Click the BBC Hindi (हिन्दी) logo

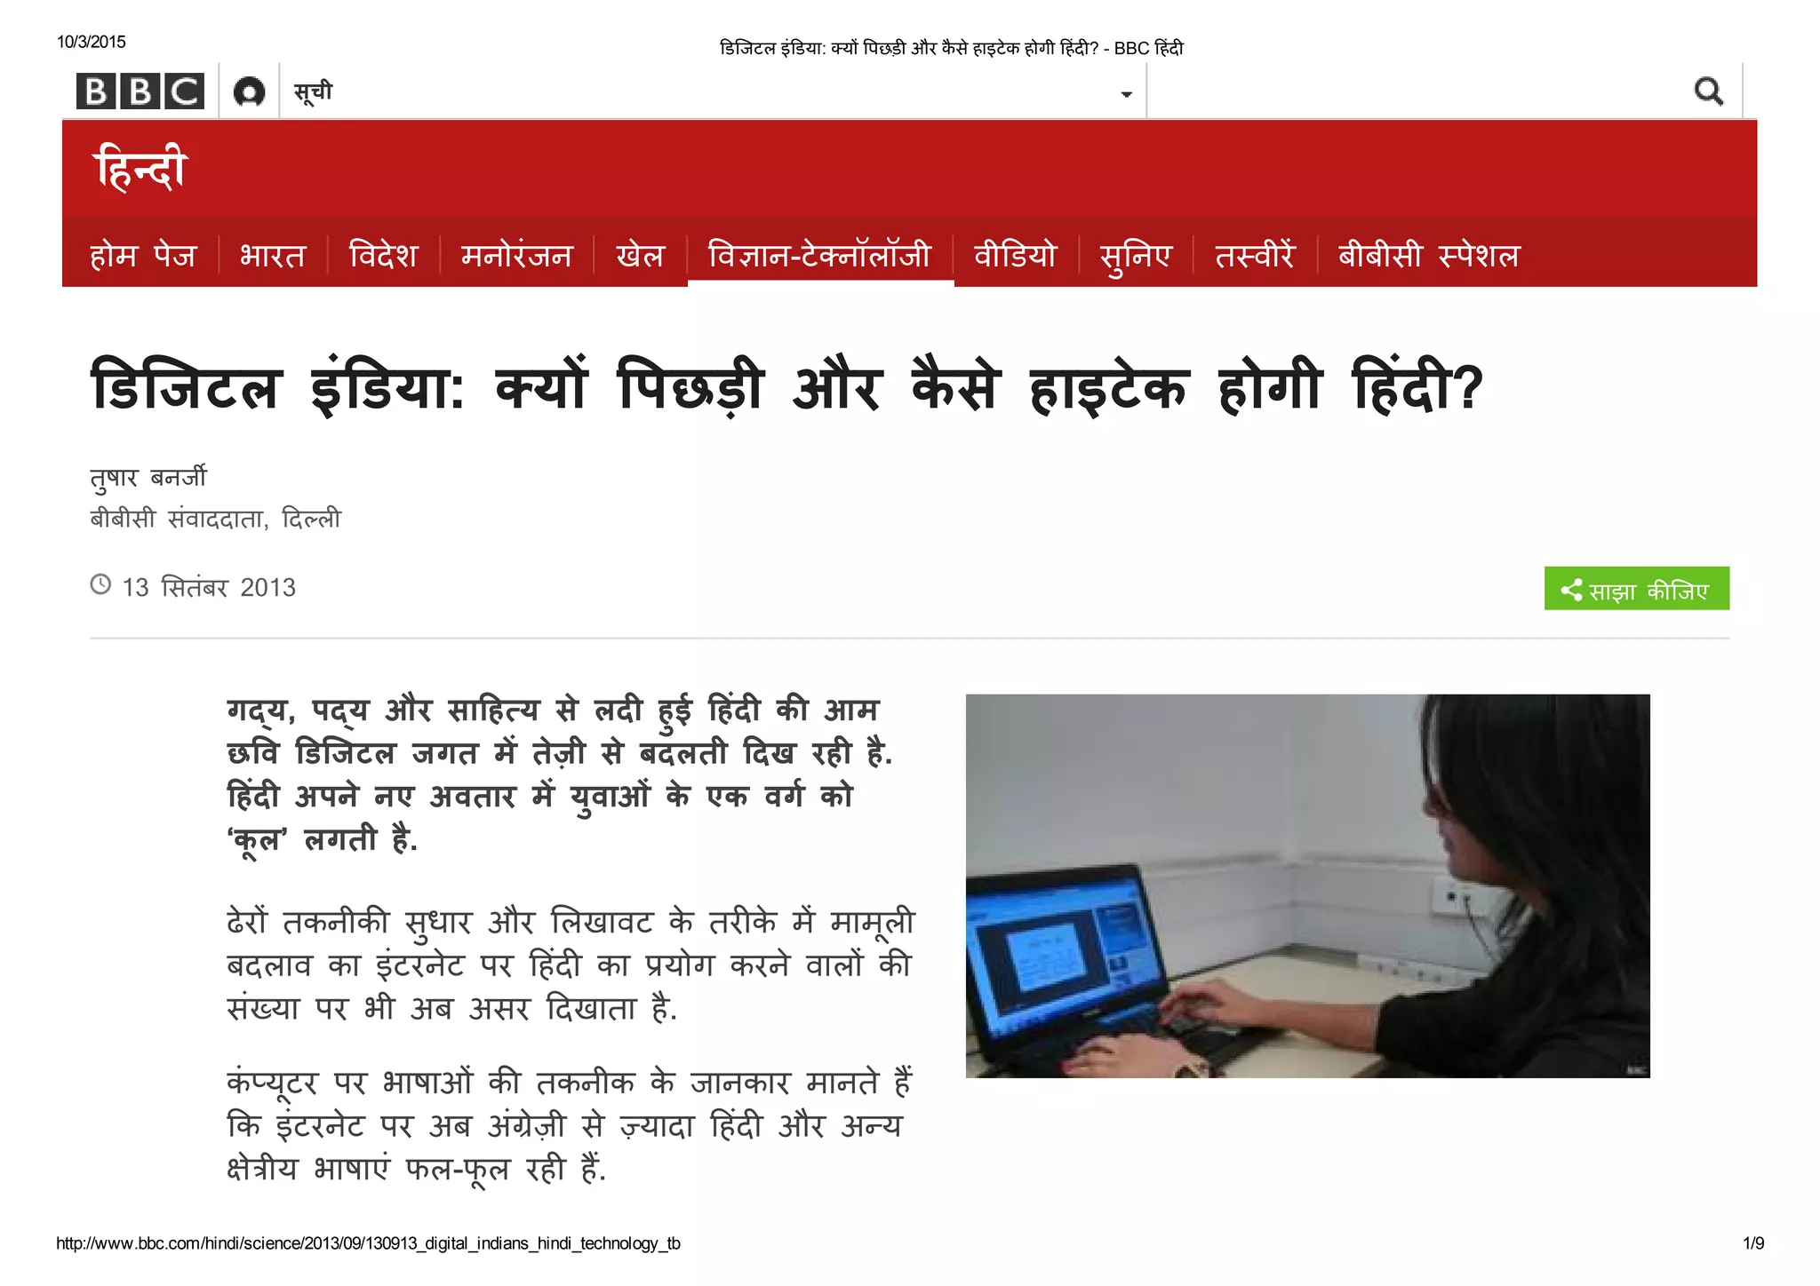140,169
